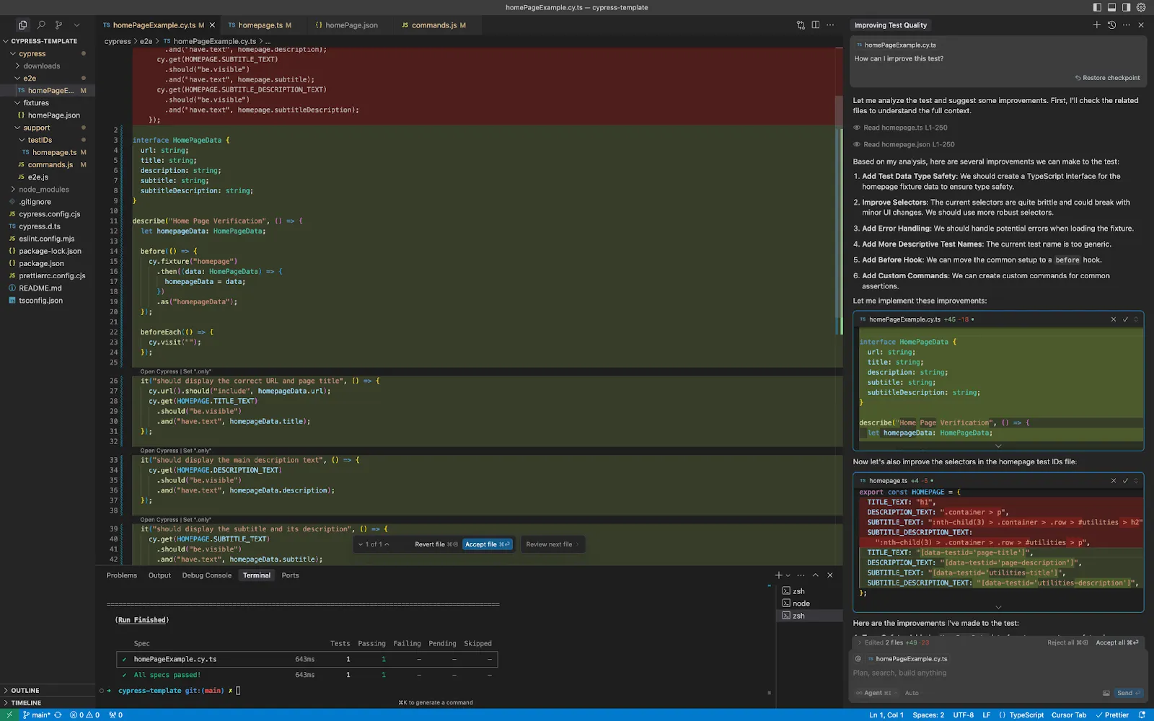Accept homepage.ts diff checkmark in chat

[x=1125, y=480]
